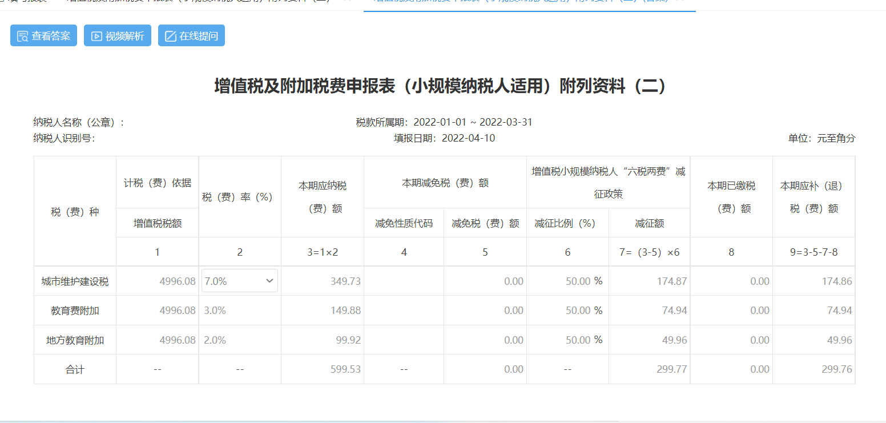The width and height of the screenshot is (886, 423).
Task: Click the 本期已缴税(费)额 column header
Action: pos(731,197)
